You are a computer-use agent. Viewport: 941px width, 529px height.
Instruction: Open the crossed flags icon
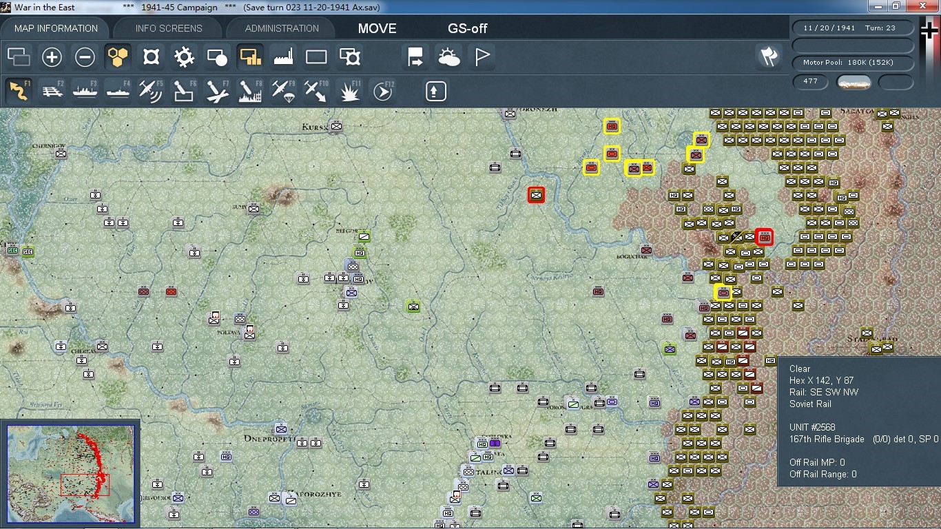tap(769, 57)
